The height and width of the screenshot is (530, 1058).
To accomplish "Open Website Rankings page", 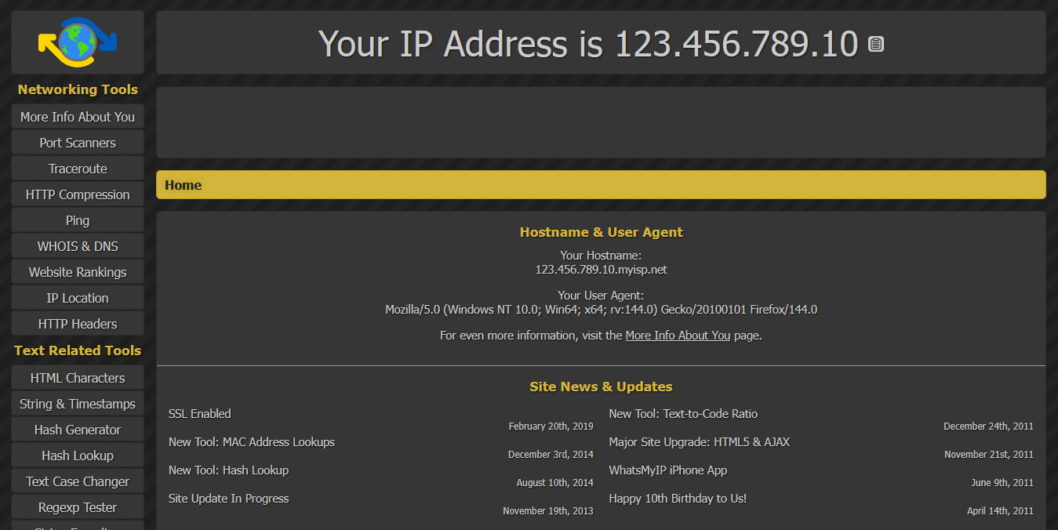I will (78, 272).
